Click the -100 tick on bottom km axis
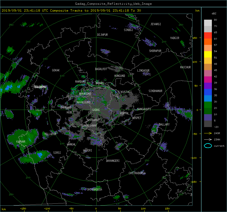 pyautogui.click(x=47, y=209)
